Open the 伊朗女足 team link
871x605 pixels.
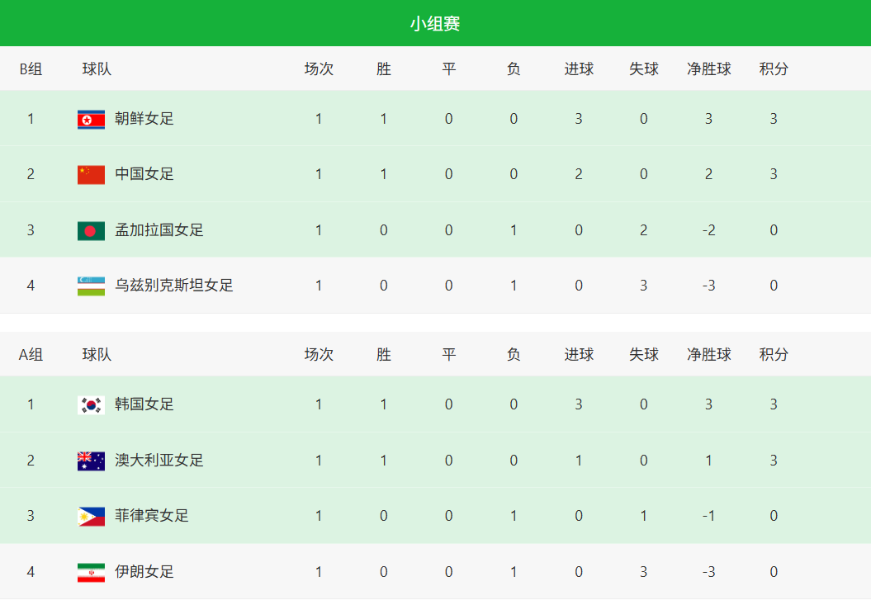pyautogui.click(x=144, y=572)
